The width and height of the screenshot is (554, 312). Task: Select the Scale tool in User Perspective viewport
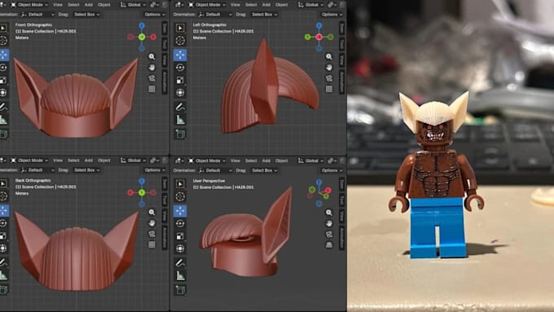[180, 236]
